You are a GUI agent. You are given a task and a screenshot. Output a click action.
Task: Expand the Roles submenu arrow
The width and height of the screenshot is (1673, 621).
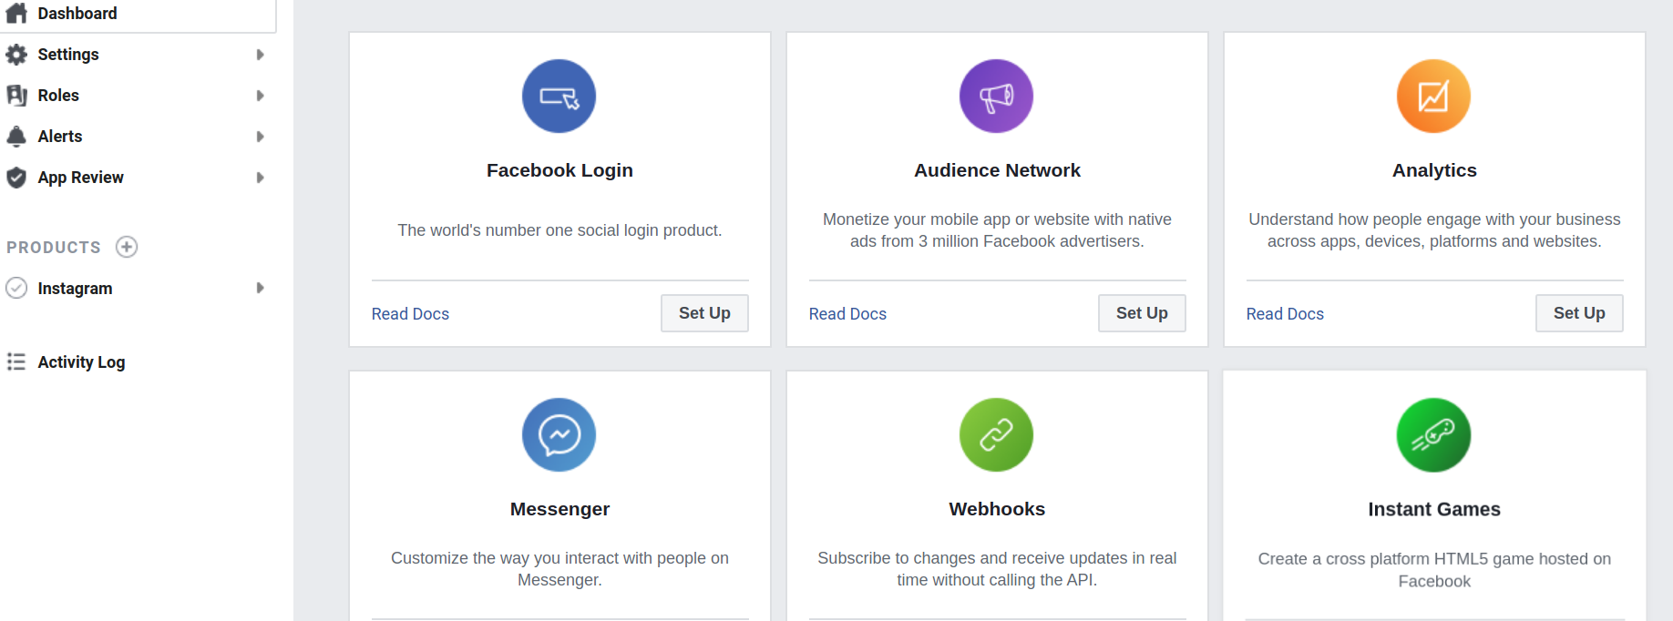260,96
